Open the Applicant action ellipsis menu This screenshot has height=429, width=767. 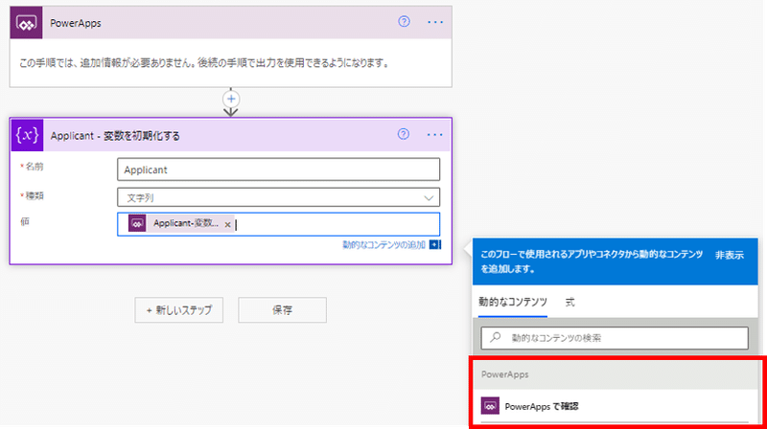[x=434, y=135]
